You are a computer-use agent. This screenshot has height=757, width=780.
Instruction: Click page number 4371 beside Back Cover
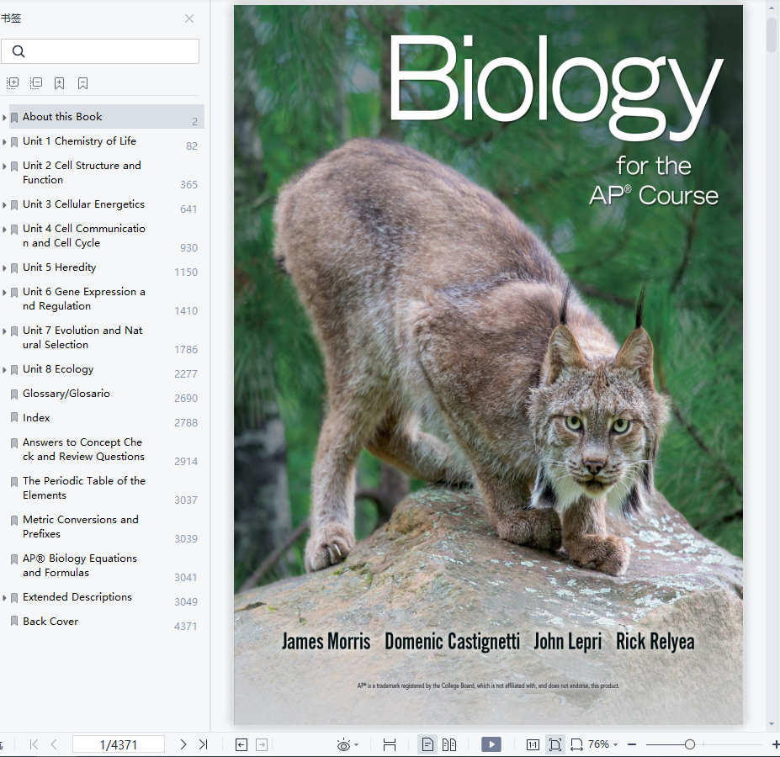tap(185, 626)
